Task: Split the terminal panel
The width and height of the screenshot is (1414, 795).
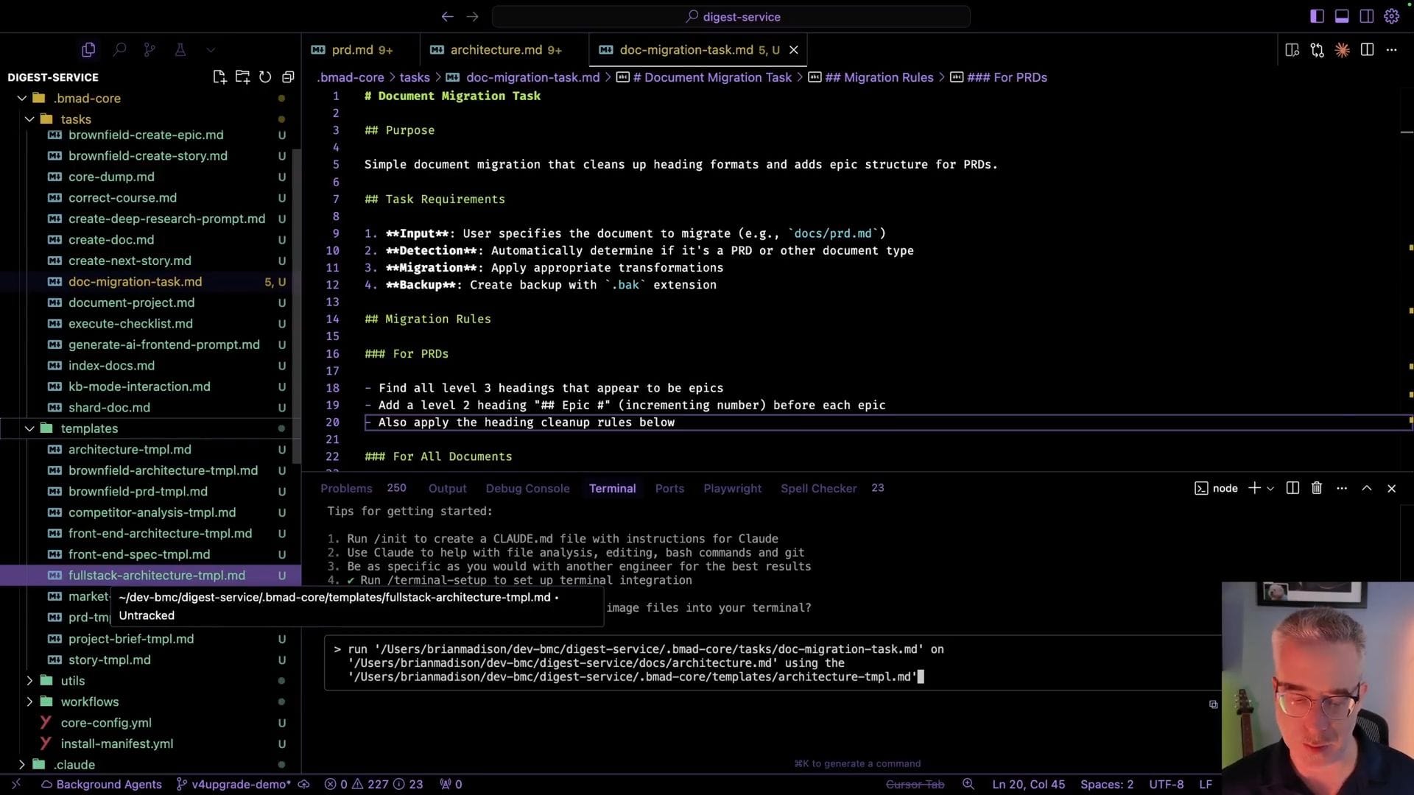Action: [x=1292, y=488]
